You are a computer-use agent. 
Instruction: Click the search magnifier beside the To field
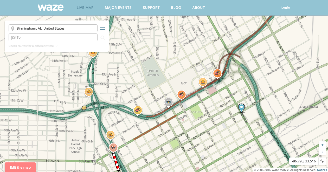tap(102, 38)
